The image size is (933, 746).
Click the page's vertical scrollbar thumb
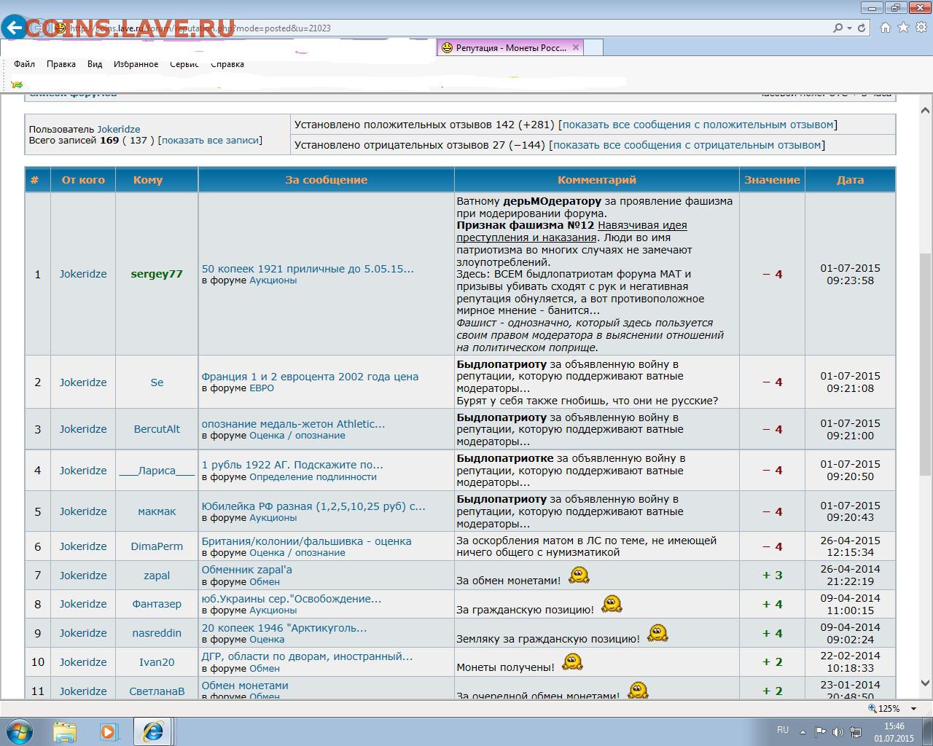point(925,363)
